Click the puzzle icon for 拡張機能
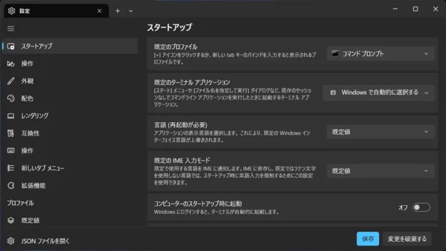446x251 pixels. (11, 185)
